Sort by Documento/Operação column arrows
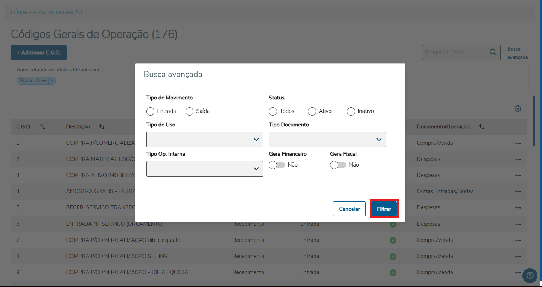Viewport: 542px width, 287px height. click(x=481, y=127)
